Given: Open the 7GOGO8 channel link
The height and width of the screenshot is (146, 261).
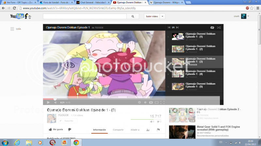Looking at the screenshot, I should pyautogui.click(x=63, y=115).
